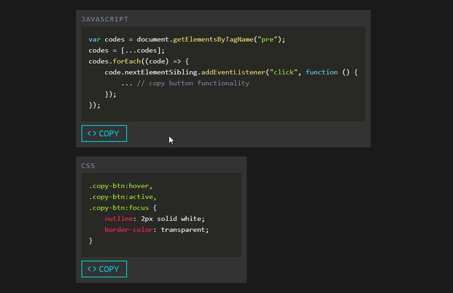Screen dimensions: 453x293
Task: Copy the JavaScript code snippet
Action: coord(104,133)
